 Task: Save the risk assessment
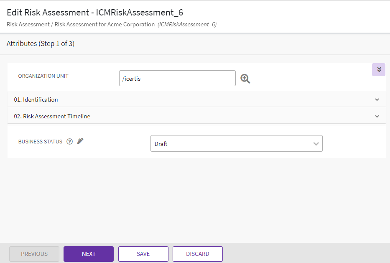[143, 254]
